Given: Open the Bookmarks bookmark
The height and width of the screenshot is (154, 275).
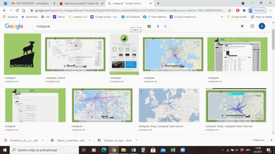Looking at the screenshot, I should (29, 17).
